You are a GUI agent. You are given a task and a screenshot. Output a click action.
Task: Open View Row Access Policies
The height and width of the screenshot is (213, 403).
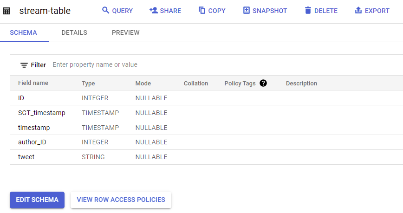(121, 200)
